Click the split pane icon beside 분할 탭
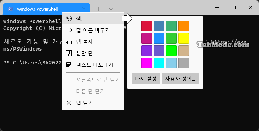Image resolution: width=259 pixels, height=131 pixels. (x=69, y=53)
